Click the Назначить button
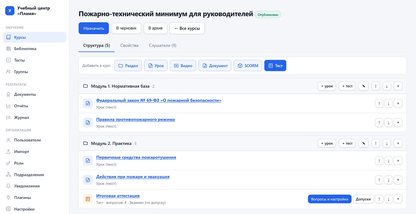The width and height of the screenshot is (416, 214). tap(94, 28)
